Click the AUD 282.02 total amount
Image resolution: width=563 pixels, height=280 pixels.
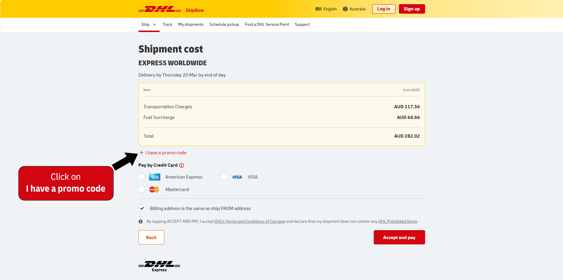[407, 136]
